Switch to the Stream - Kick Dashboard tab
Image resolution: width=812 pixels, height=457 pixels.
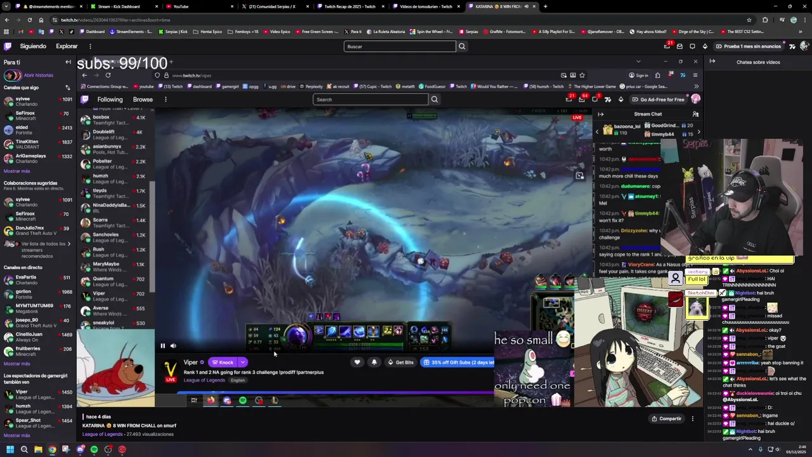(122, 6)
